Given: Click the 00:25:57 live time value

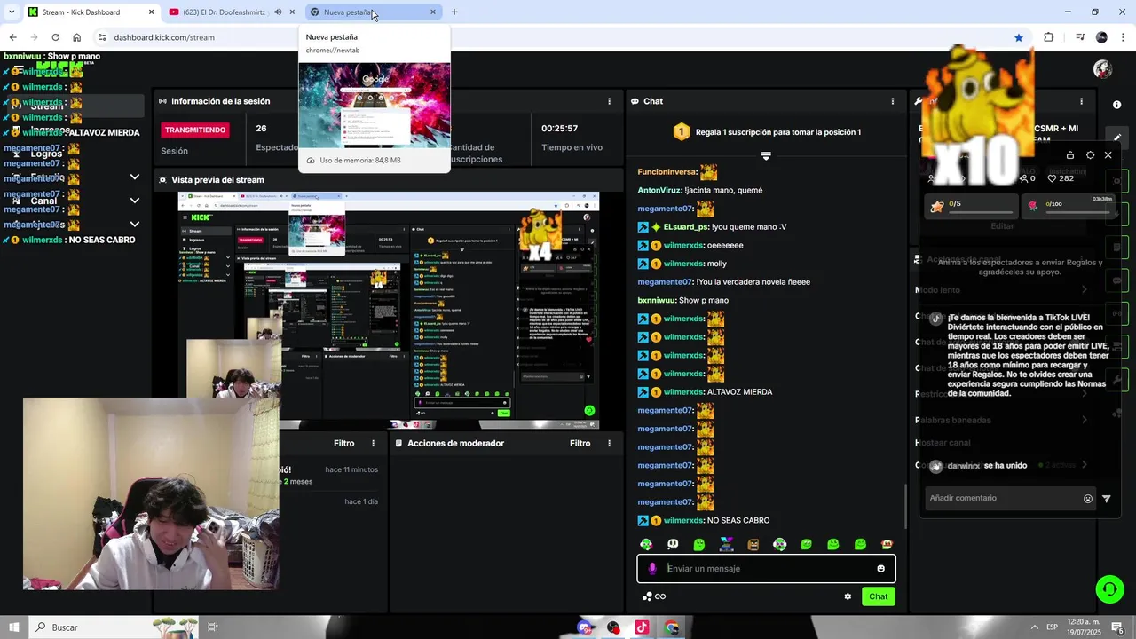Looking at the screenshot, I should click(560, 129).
